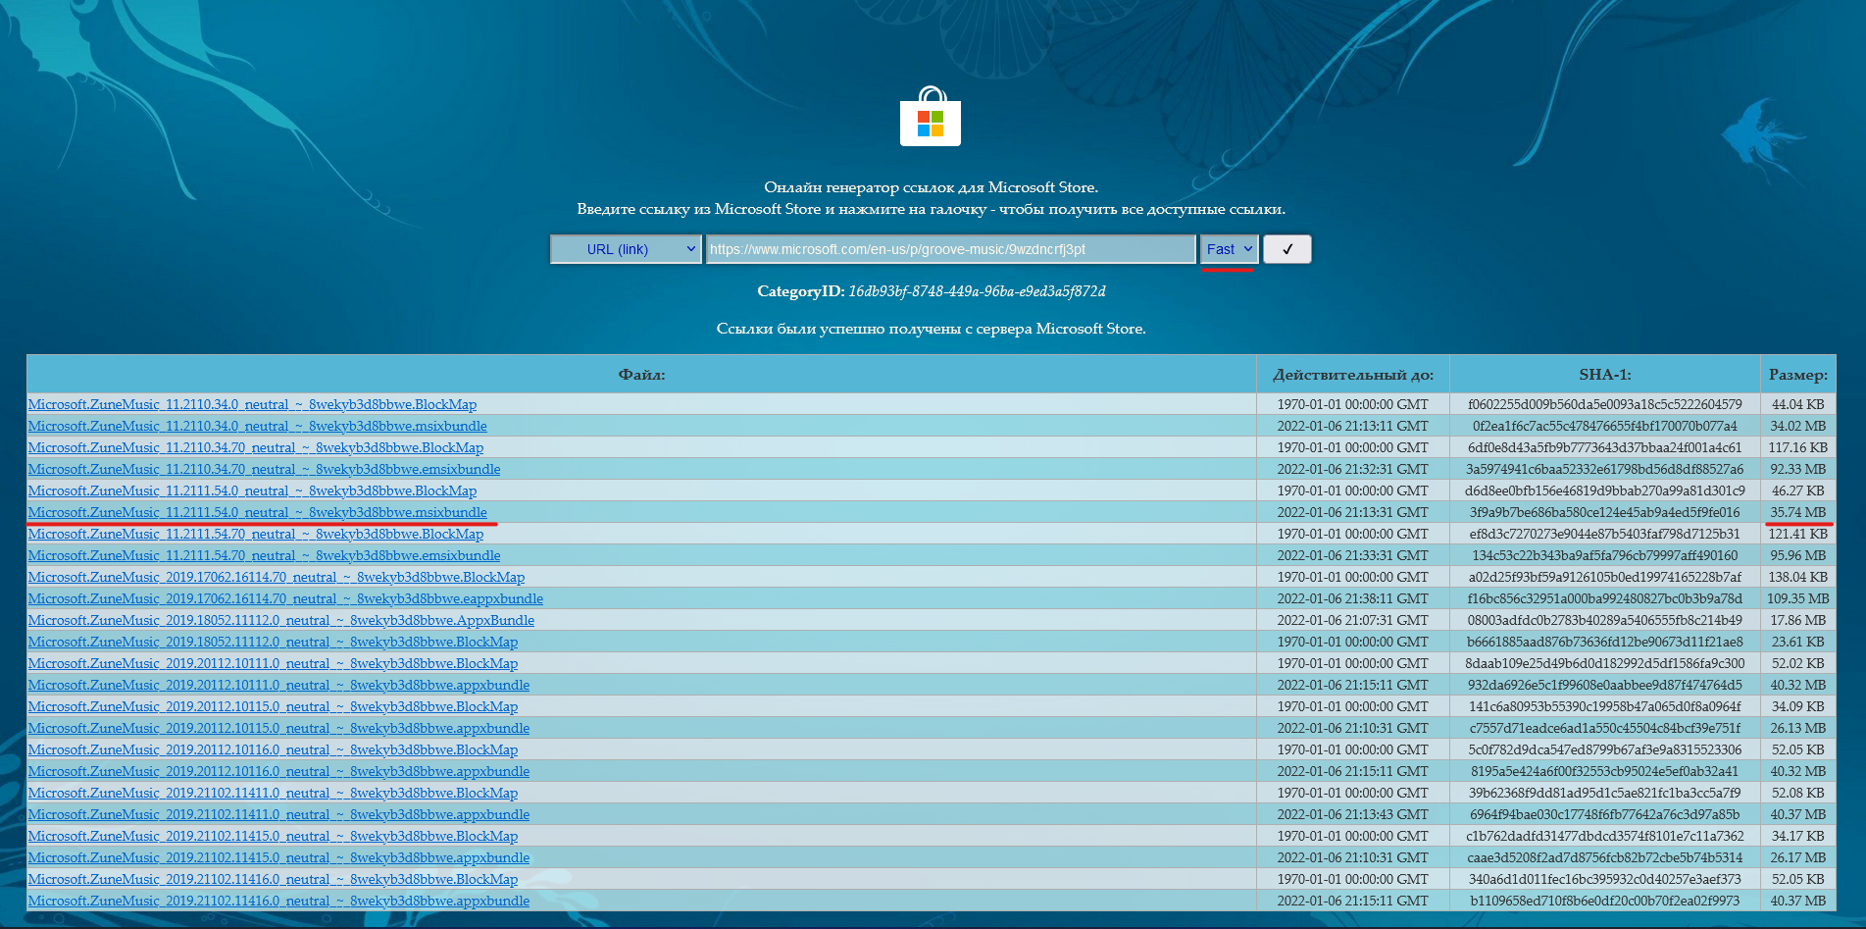
Task: Click the 109.35 MB size cell
Action: click(x=1798, y=598)
